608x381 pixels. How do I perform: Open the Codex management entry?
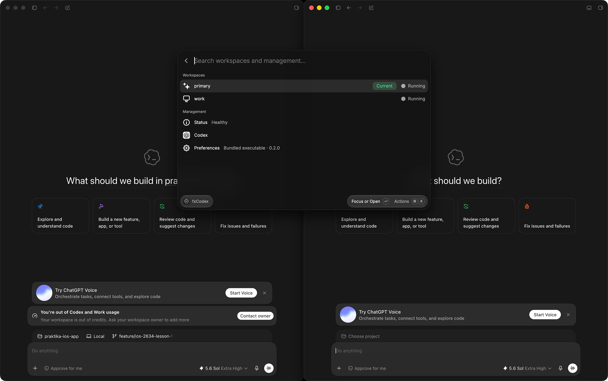[x=304, y=135]
